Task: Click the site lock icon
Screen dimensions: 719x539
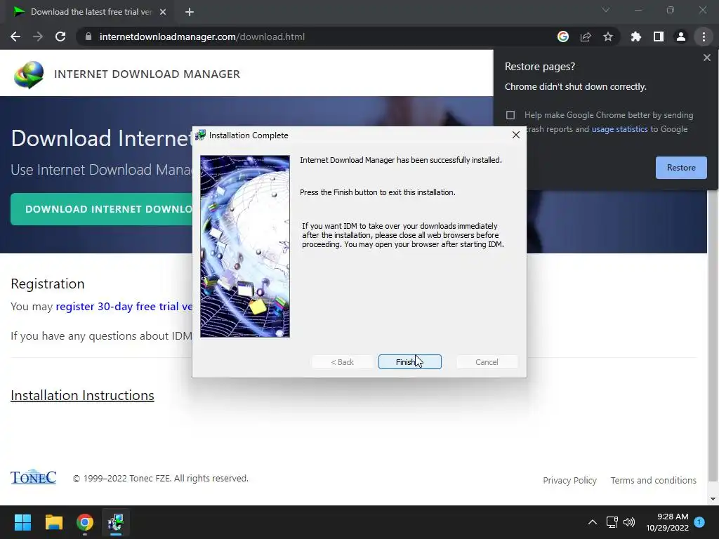Action: pos(88,36)
